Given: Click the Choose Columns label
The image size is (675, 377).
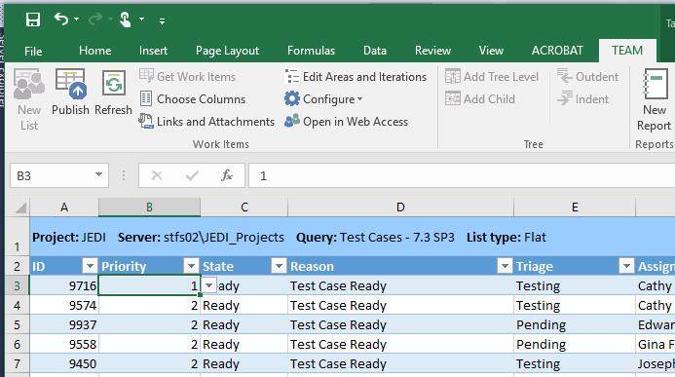Looking at the screenshot, I should [201, 99].
